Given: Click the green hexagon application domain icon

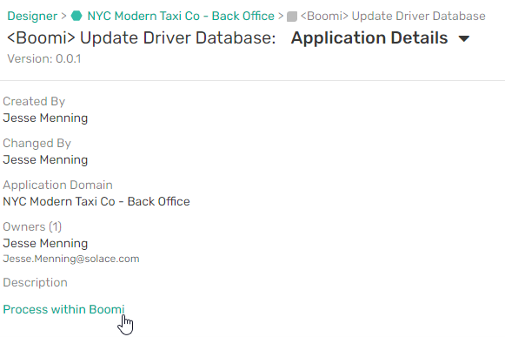Looking at the screenshot, I should tap(76, 16).
